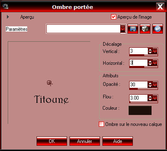Open the Paramètres presets dropdown arrow
Viewport: 167px width, 151px height.
click(x=123, y=29)
